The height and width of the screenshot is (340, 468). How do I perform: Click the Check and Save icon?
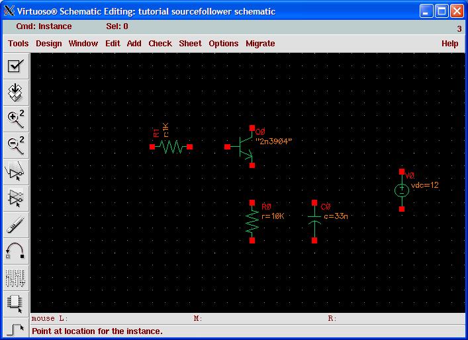coord(16,66)
